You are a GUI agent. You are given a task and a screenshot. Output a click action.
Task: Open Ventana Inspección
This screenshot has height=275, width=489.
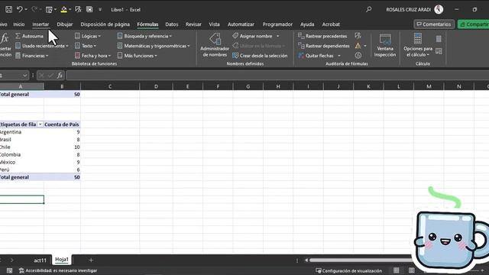point(385,45)
